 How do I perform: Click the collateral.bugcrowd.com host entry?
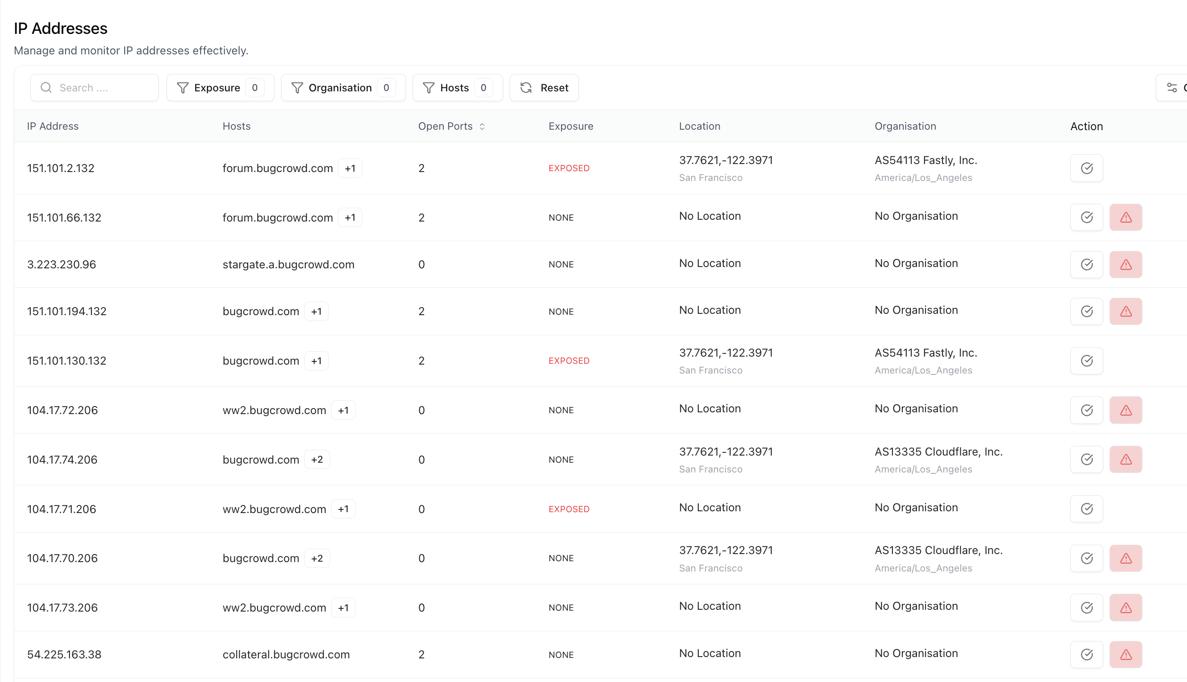[x=286, y=654]
